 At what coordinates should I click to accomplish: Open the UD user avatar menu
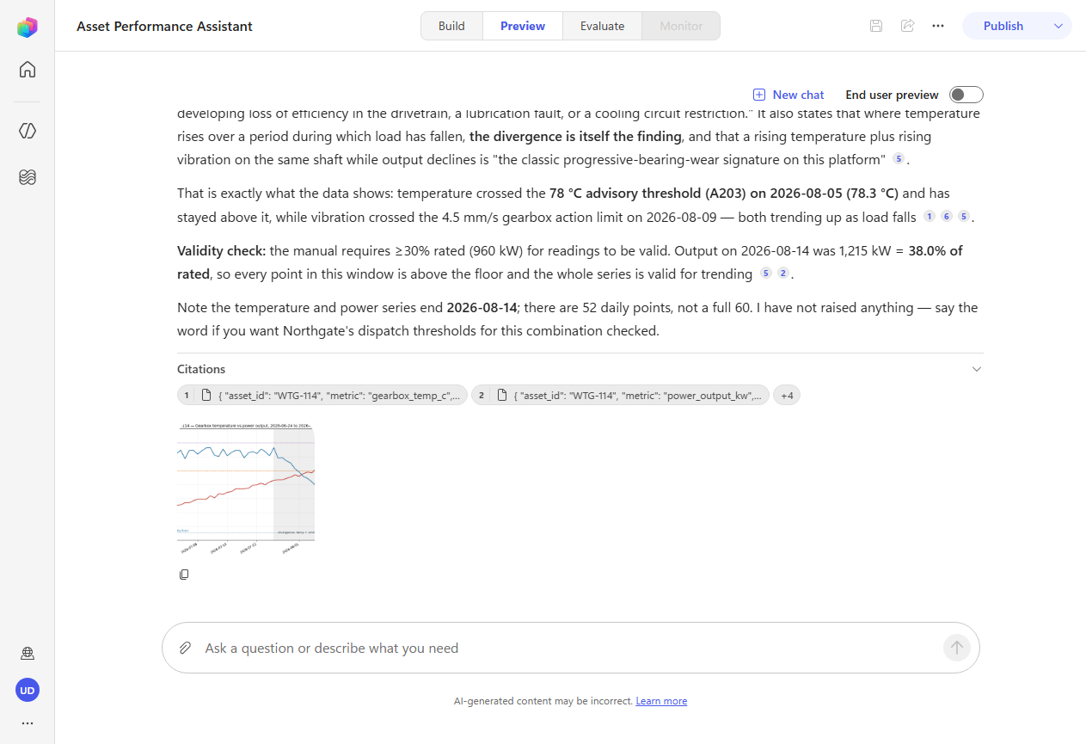(x=28, y=690)
